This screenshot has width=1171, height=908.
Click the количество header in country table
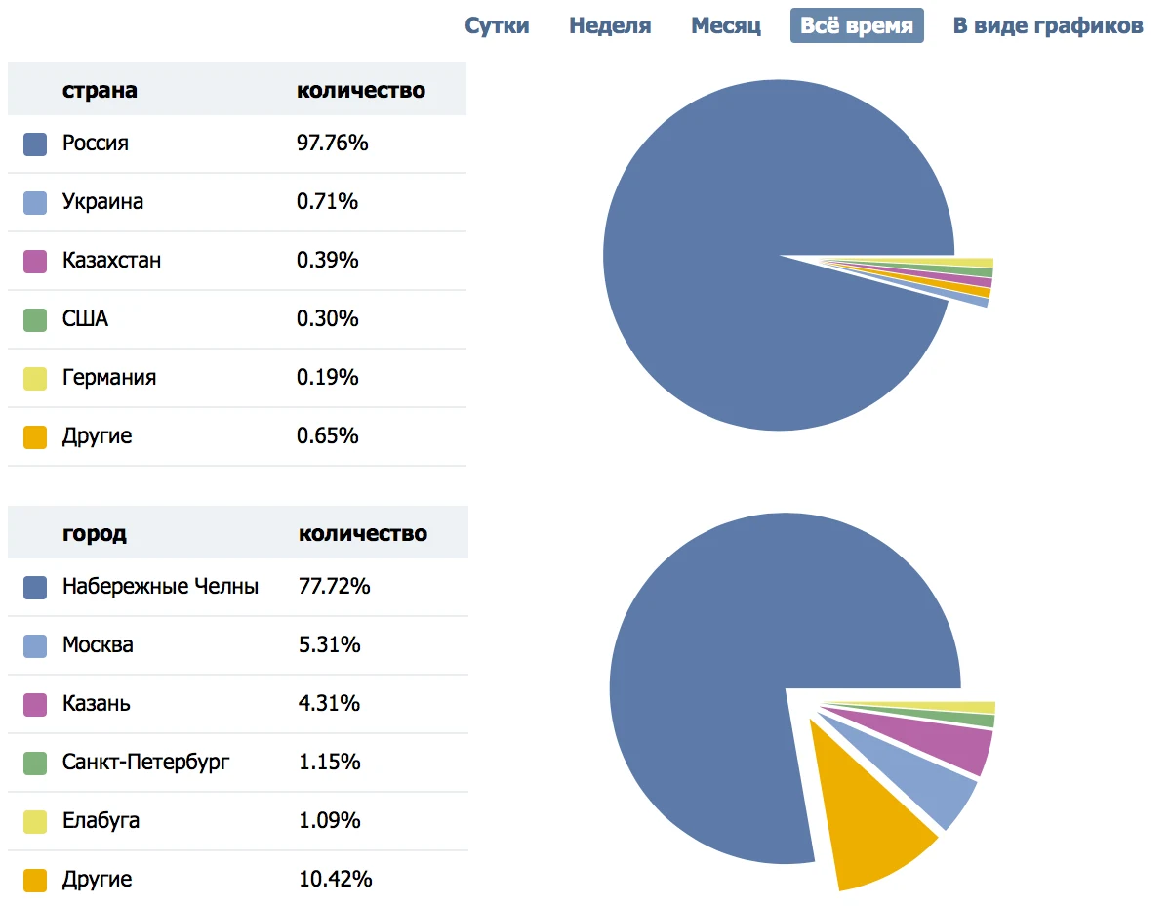[361, 91]
